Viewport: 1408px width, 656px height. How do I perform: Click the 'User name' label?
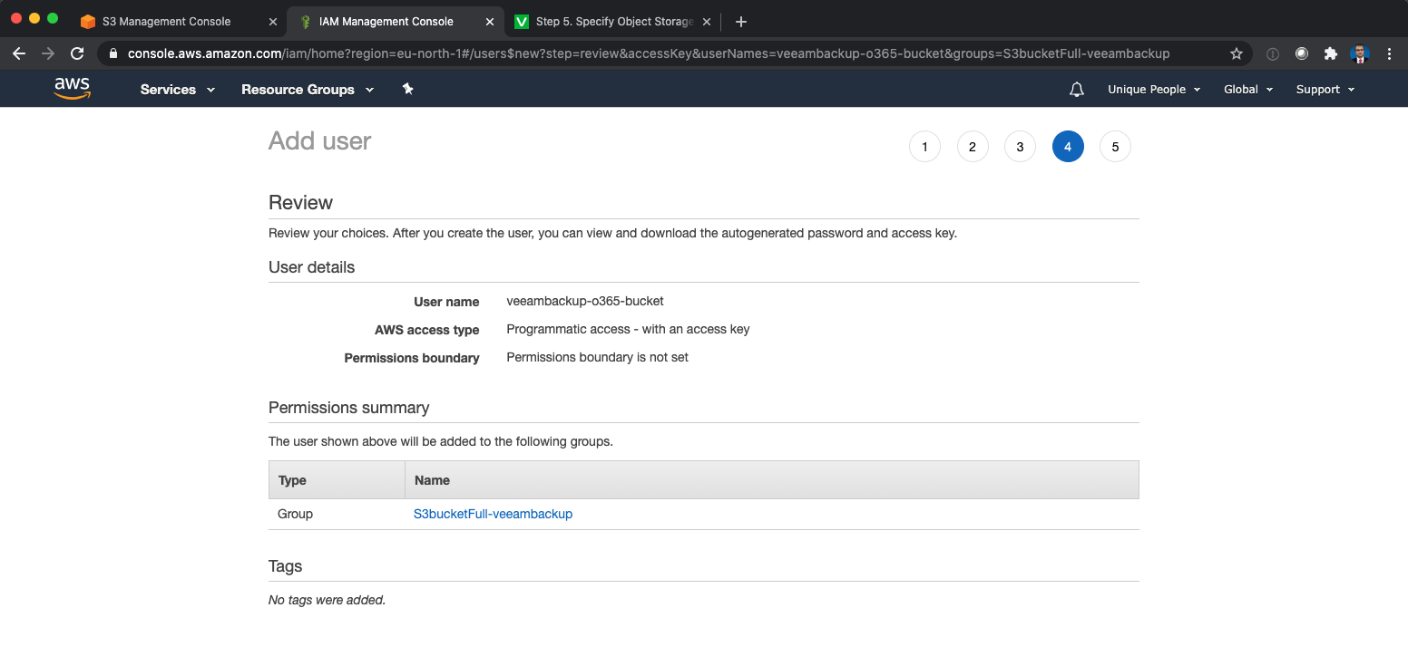pyautogui.click(x=446, y=302)
